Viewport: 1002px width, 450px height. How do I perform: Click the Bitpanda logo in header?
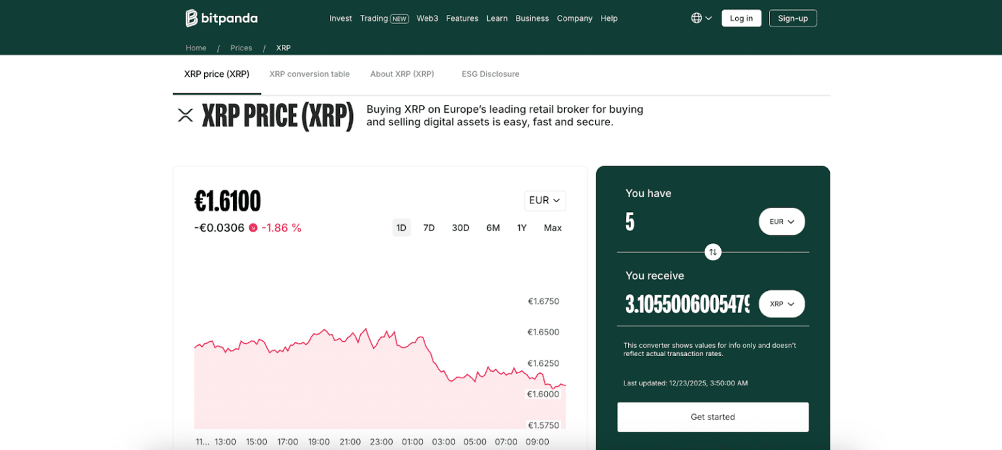click(x=221, y=18)
